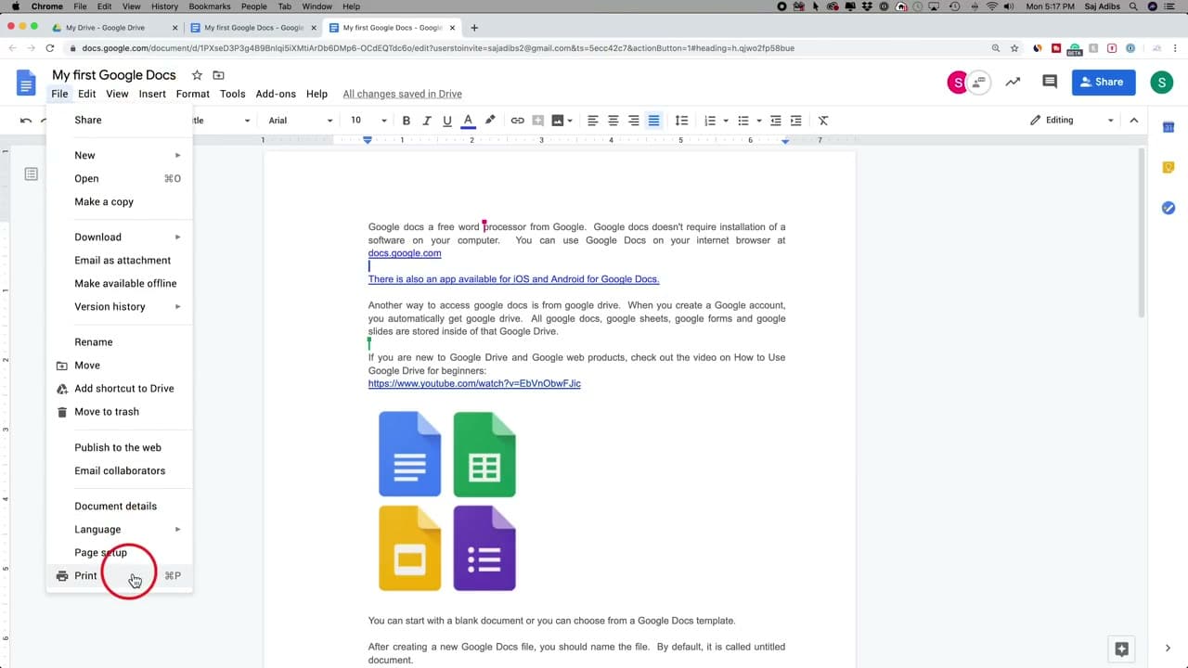
Task: Click the Share button
Action: click(x=1104, y=82)
